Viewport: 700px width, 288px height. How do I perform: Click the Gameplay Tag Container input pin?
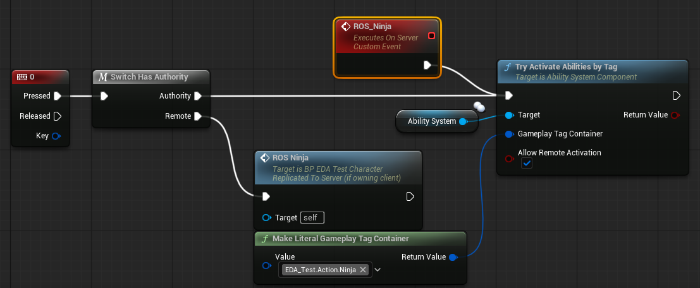click(509, 134)
